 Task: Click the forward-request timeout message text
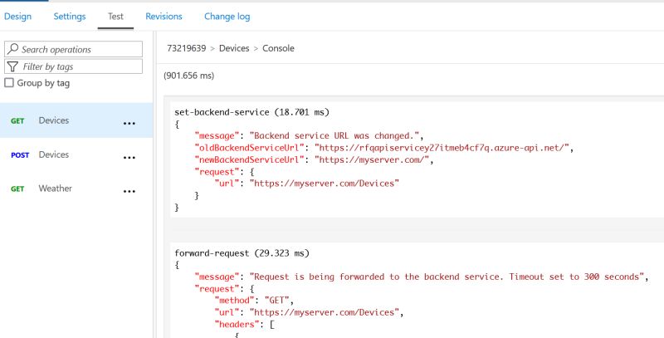(x=447, y=277)
